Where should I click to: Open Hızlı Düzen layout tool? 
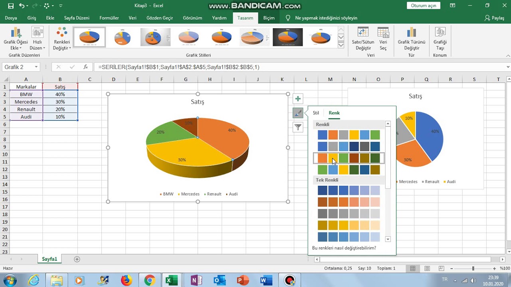point(38,39)
